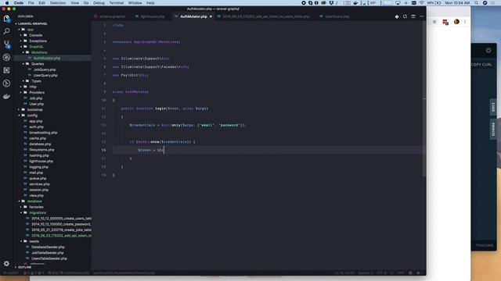Open the Terminal menu

[x=117, y=3]
